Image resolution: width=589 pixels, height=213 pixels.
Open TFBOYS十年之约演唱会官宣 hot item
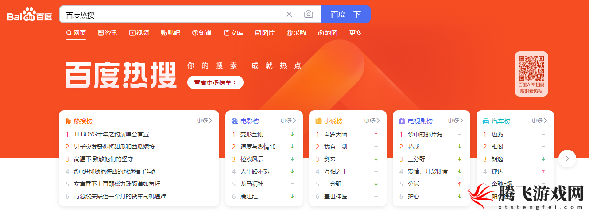tap(112, 134)
